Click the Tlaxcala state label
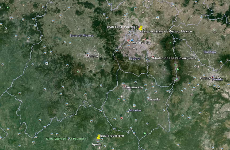Image resolution: width=230 pixels, height=150 pixels. click(209, 52)
